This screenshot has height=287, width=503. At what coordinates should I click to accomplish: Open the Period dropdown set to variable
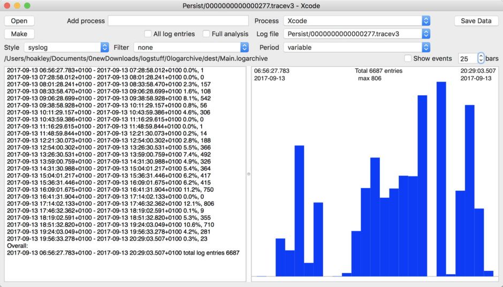coord(357,48)
